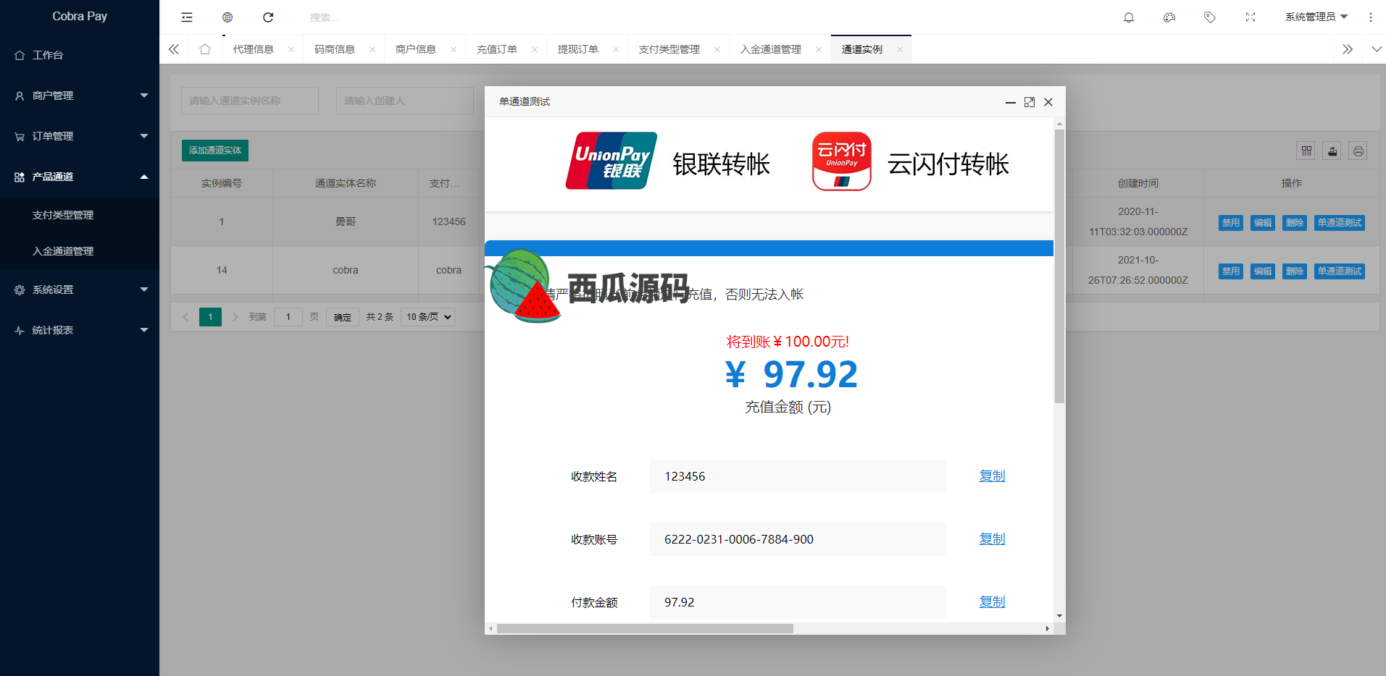Expand the 系统设置 sidebar menu
Screen dimensions: 1386x676
click(x=80, y=290)
